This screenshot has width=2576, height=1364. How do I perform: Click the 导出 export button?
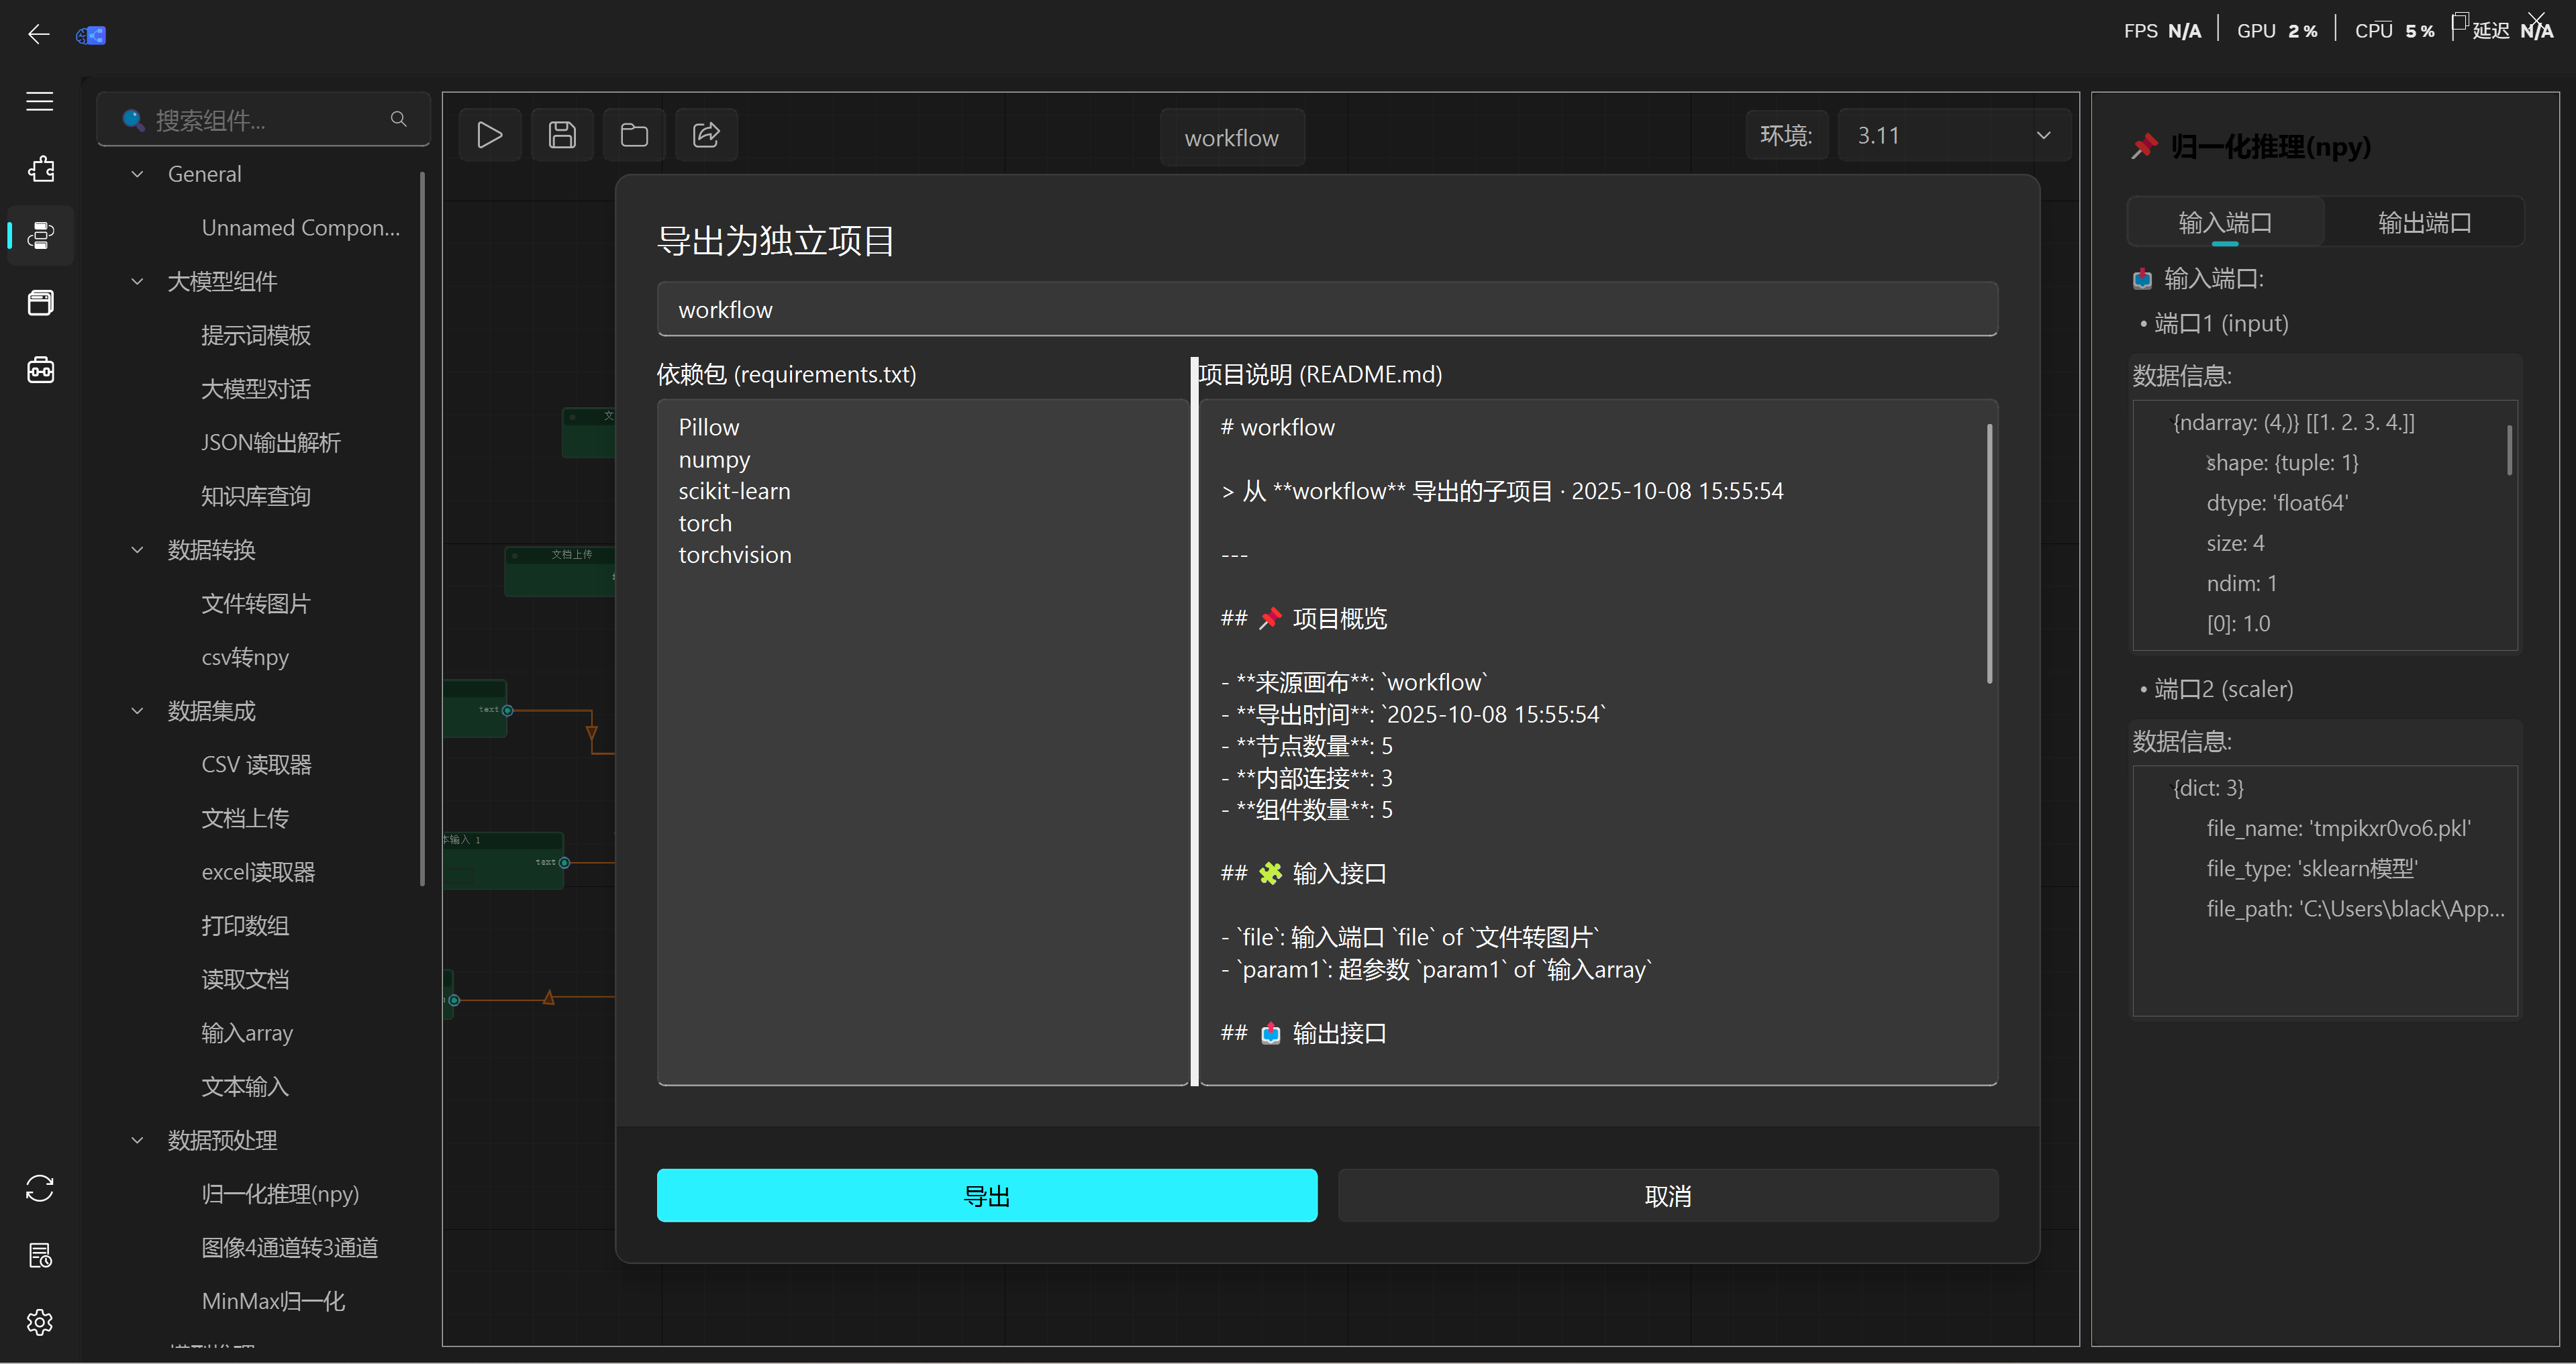coord(987,1195)
